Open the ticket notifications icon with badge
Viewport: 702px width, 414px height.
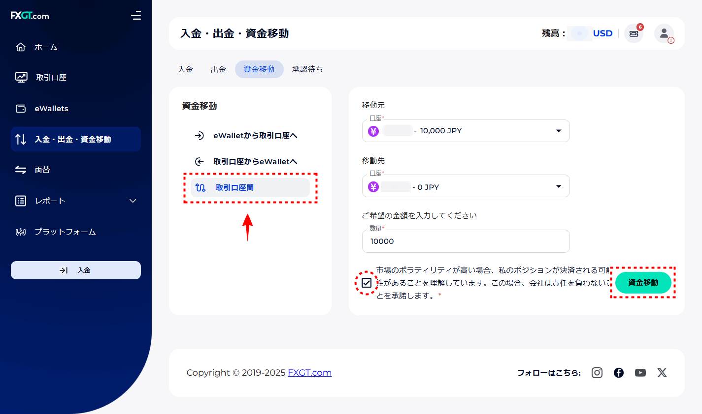tap(634, 33)
